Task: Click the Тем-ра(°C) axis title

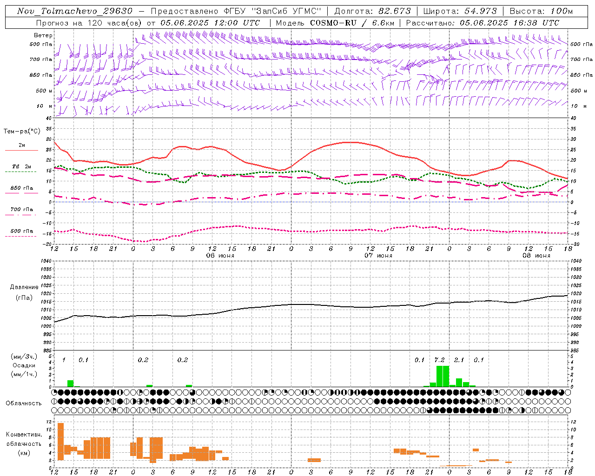Action: [x=22, y=132]
